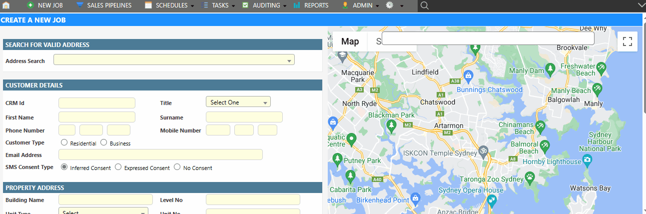
Task: Expand the Address Search combo box
Action: click(x=289, y=60)
